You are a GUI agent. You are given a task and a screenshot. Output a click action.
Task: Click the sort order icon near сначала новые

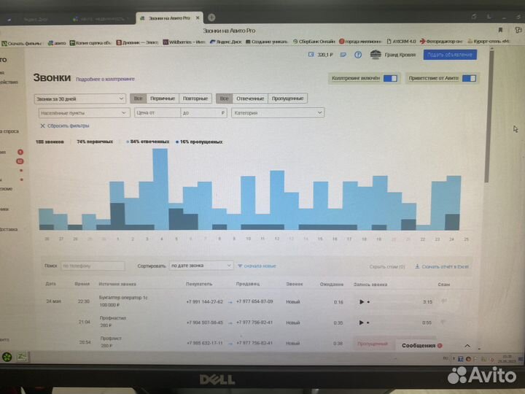(x=240, y=266)
